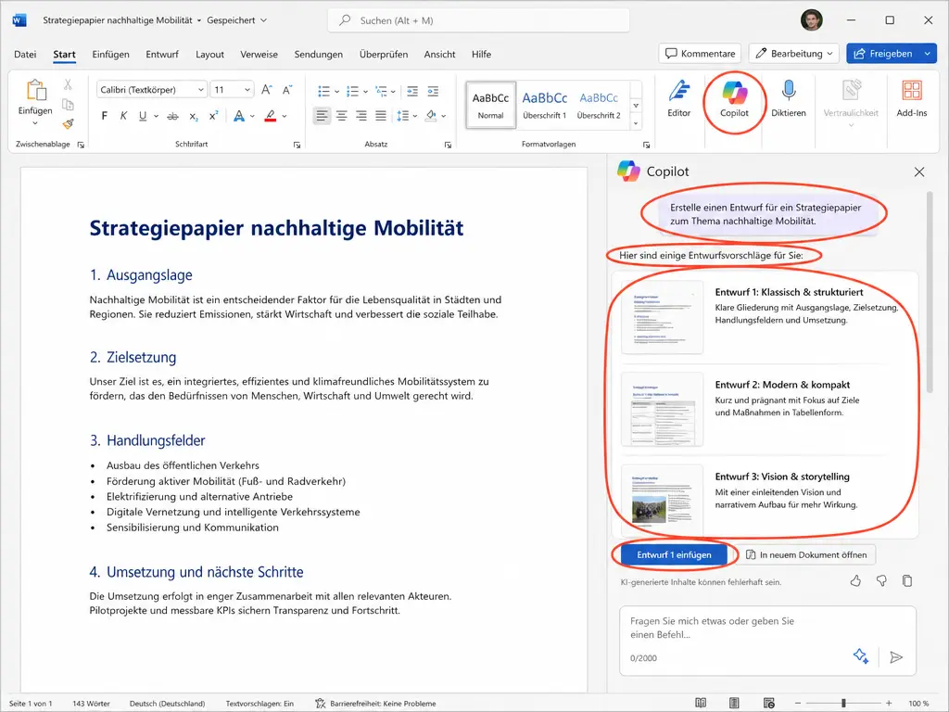This screenshot has width=949, height=712.
Task: Switch to print layout view
Action: coord(734,703)
